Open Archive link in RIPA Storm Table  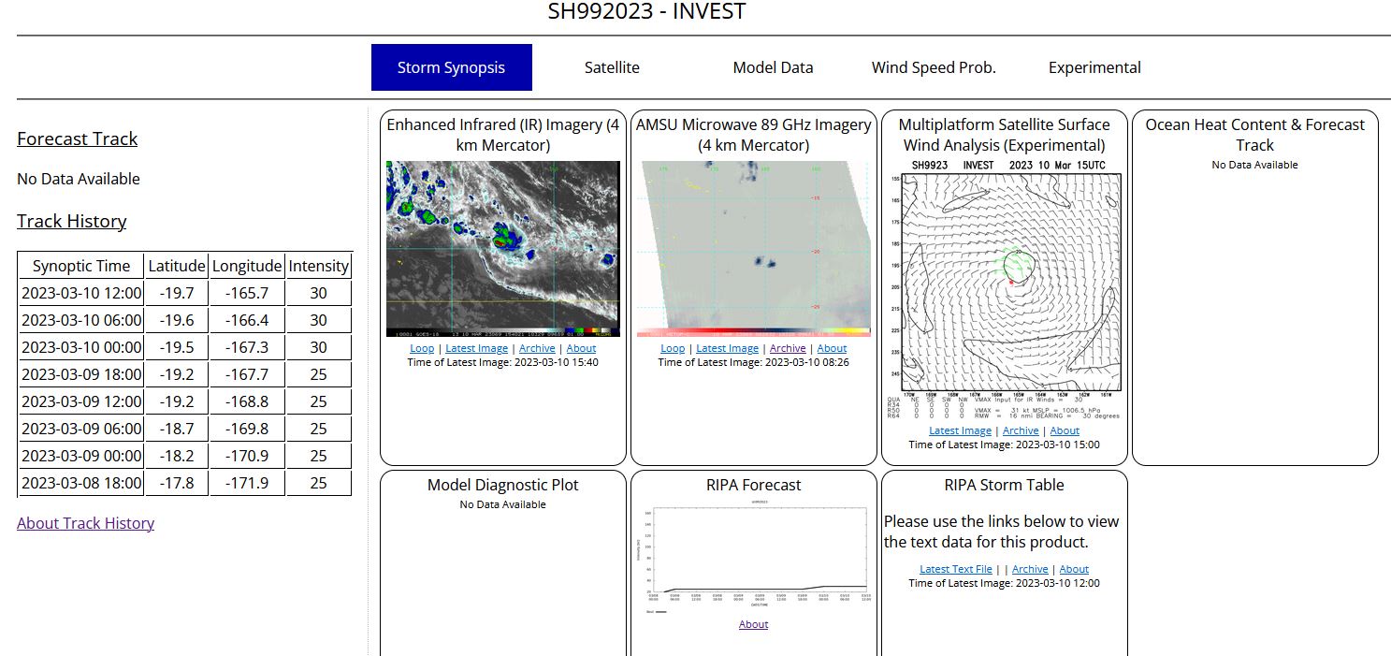tap(1030, 569)
